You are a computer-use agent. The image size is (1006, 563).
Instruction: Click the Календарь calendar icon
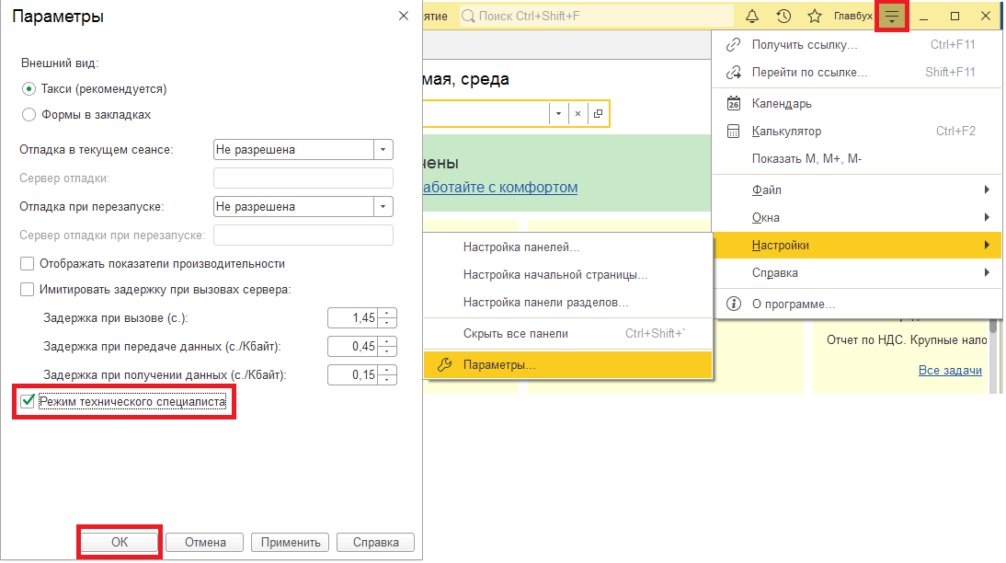[734, 104]
